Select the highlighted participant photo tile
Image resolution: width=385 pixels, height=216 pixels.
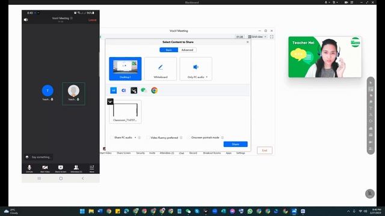[x=73, y=94]
